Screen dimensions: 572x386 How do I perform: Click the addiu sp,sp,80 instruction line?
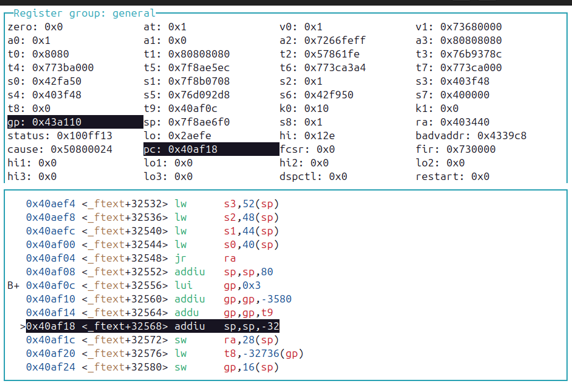pos(150,272)
